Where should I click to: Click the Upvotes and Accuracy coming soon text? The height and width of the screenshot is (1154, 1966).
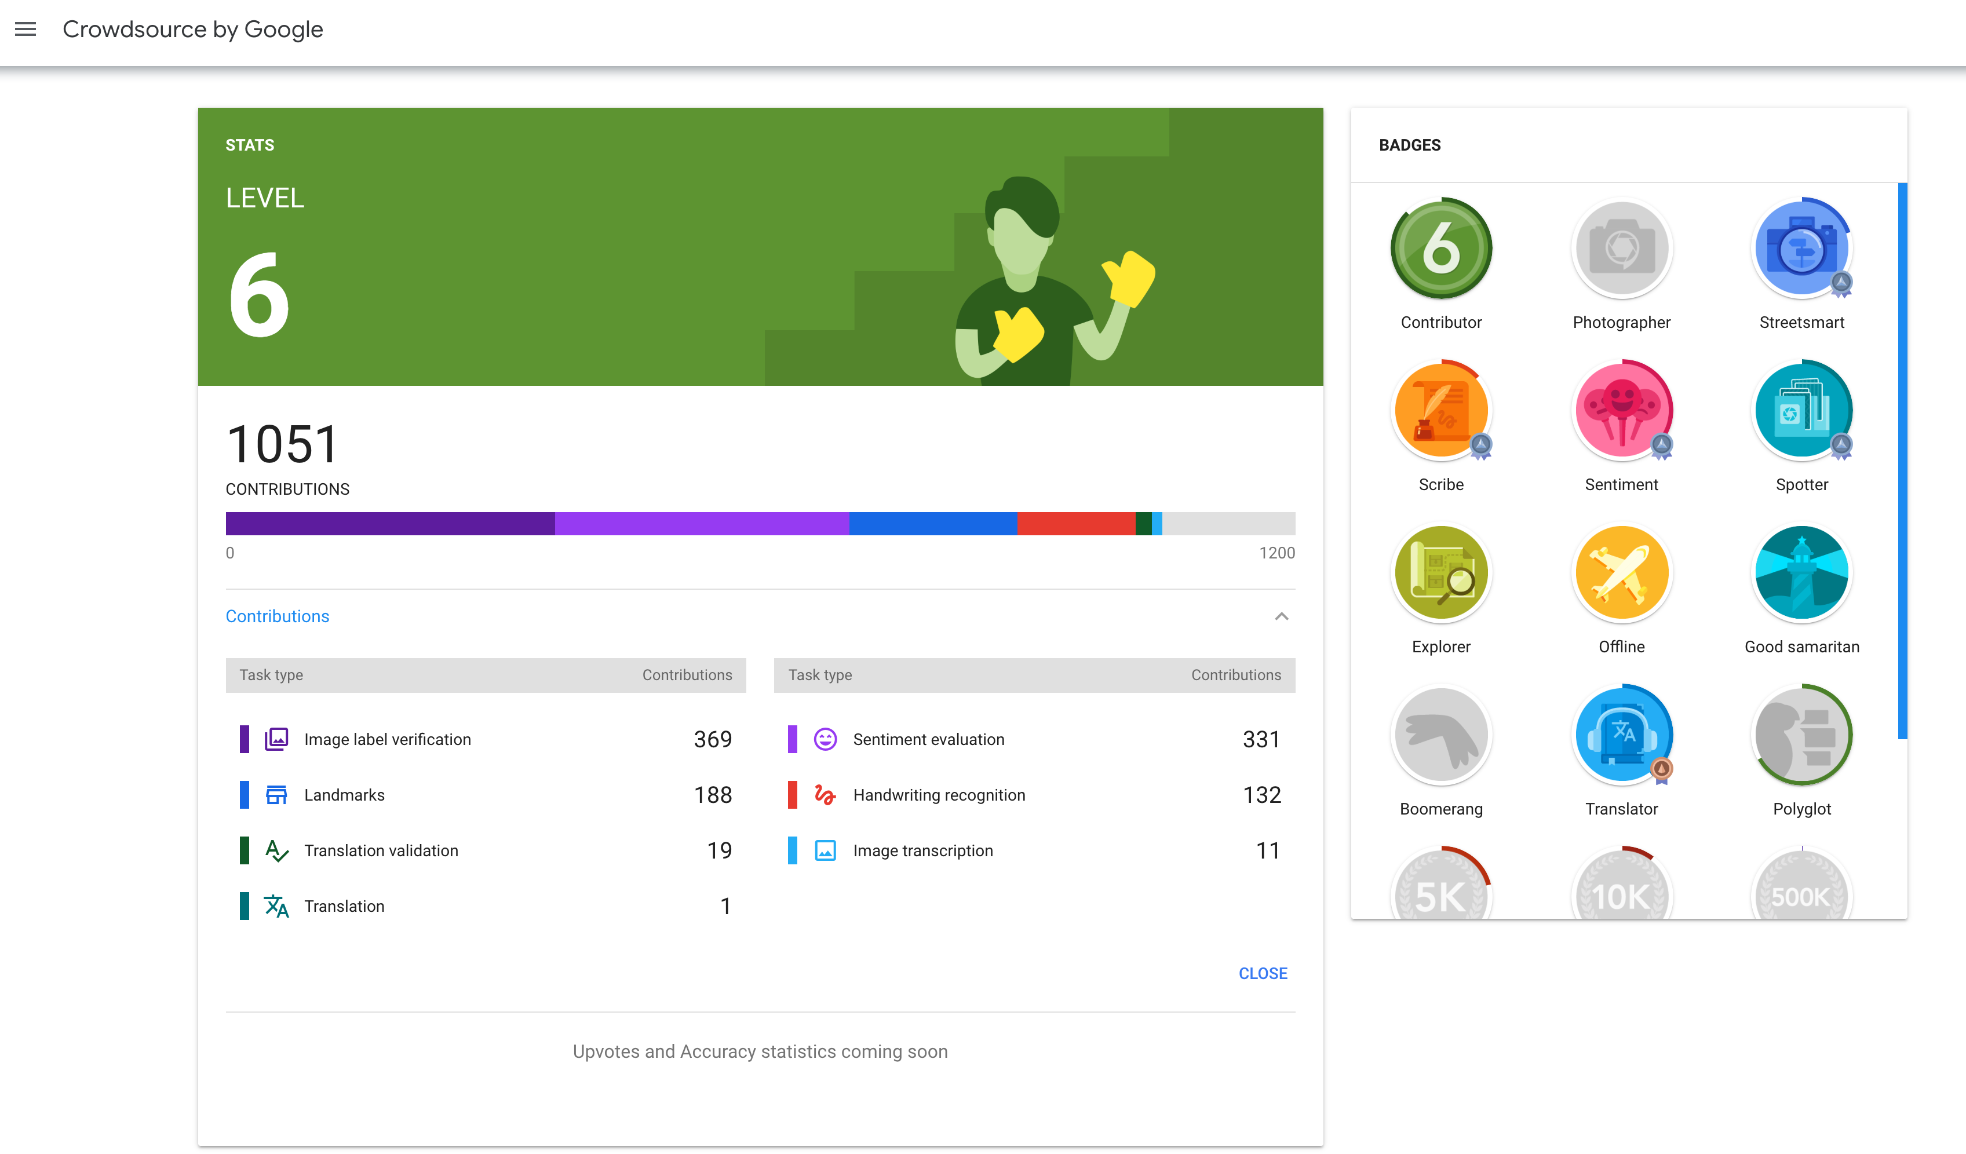pyautogui.click(x=760, y=1052)
